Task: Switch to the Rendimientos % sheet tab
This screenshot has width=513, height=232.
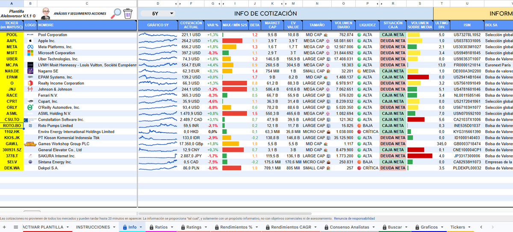Action: tap(236, 227)
